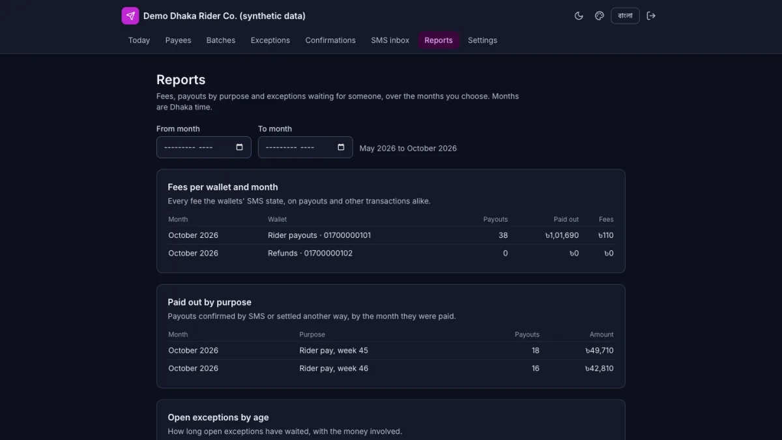Click the ৳42,810 amount value

tap(600, 369)
